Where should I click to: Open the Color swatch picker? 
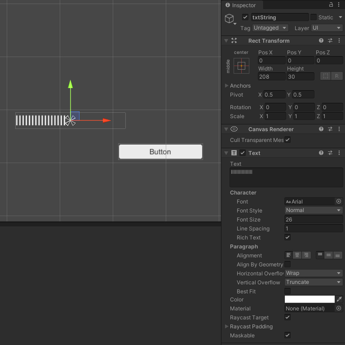point(310,299)
